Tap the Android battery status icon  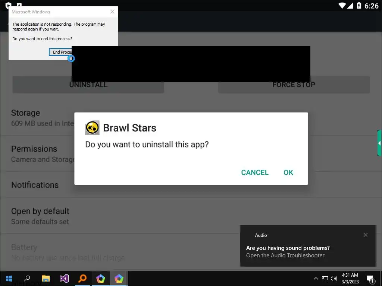point(359,6)
